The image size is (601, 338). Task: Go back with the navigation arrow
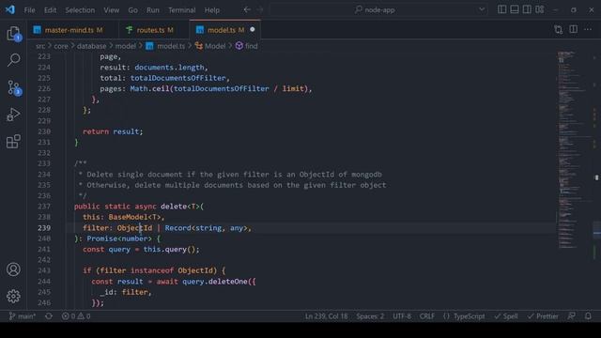point(247,9)
